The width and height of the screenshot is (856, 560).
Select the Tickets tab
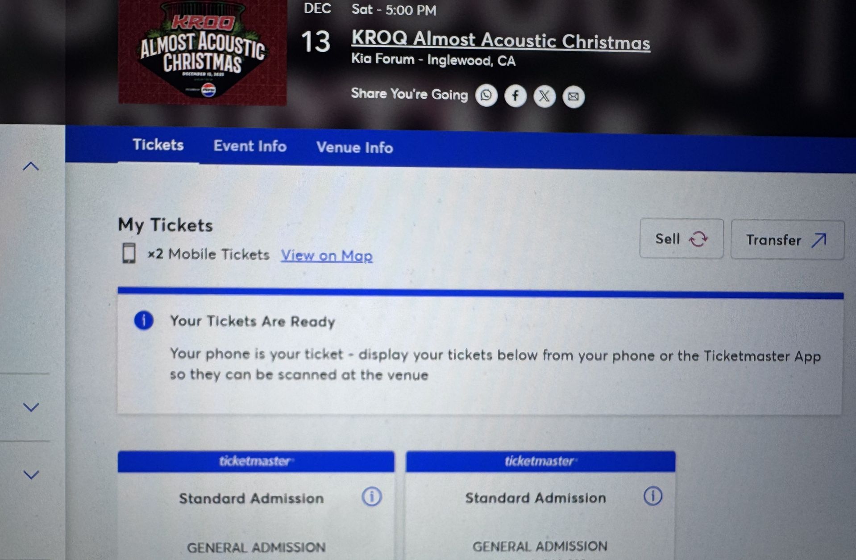(x=158, y=145)
